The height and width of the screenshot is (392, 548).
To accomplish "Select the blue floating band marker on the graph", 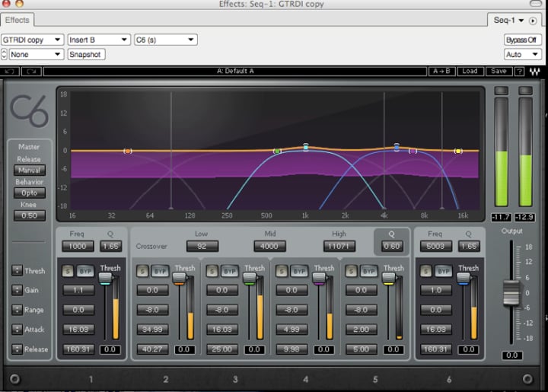I will [x=397, y=147].
